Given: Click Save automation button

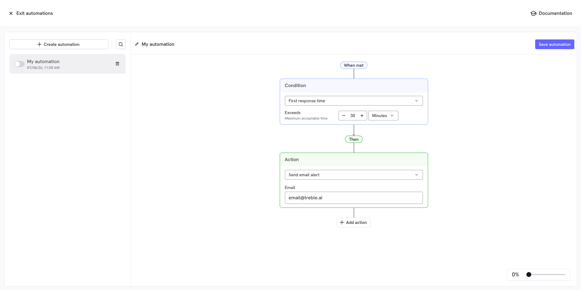Looking at the screenshot, I should tap(555, 44).
